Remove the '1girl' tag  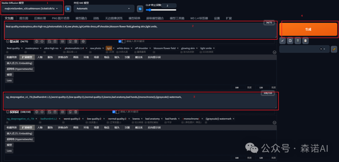click(x=114, y=48)
